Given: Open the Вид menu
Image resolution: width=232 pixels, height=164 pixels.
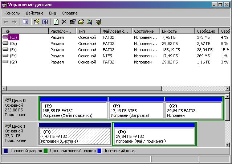Looking at the screenshot, I should (x=53, y=13).
